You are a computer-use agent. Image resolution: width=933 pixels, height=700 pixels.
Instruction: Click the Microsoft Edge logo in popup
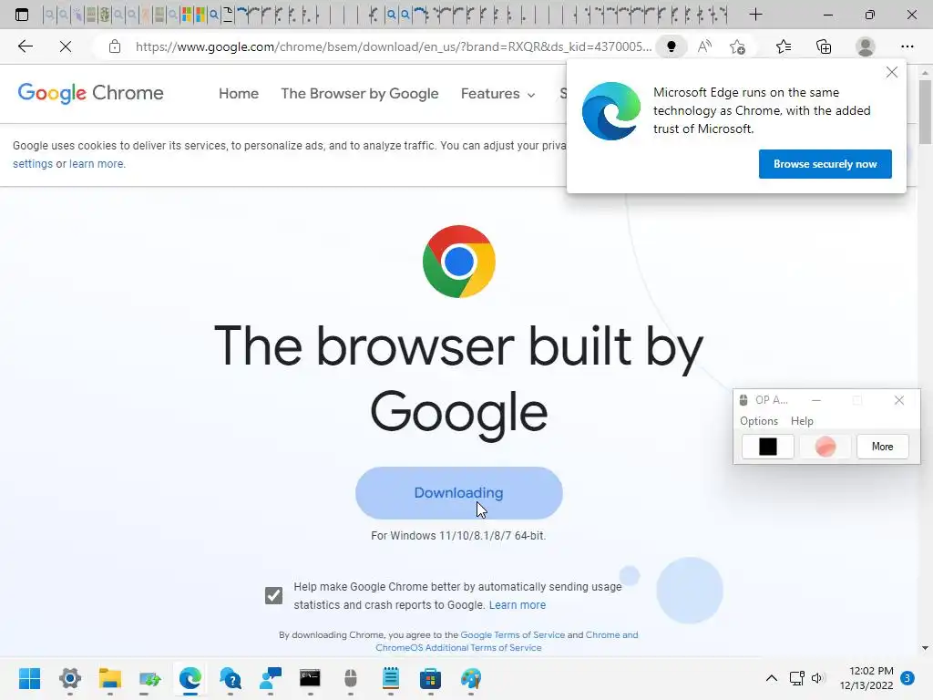pyautogui.click(x=611, y=110)
